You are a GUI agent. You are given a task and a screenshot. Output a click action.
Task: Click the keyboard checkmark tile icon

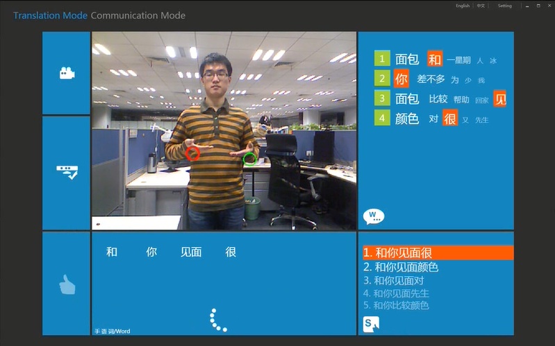(x=67, y=172)
